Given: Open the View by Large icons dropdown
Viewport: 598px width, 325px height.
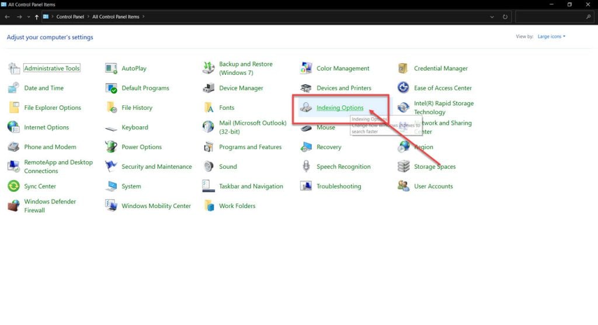Looking at the screenshot, I should tap(551, 37).
